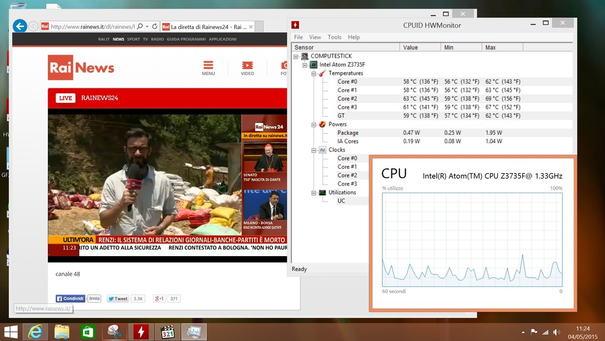Click the Min column header
Viewport: 605px width, 341px height.
click(461, 47)
